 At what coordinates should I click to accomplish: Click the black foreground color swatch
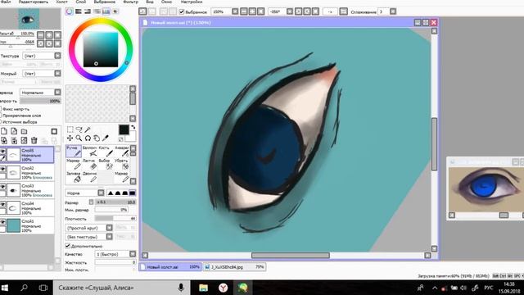124,129
